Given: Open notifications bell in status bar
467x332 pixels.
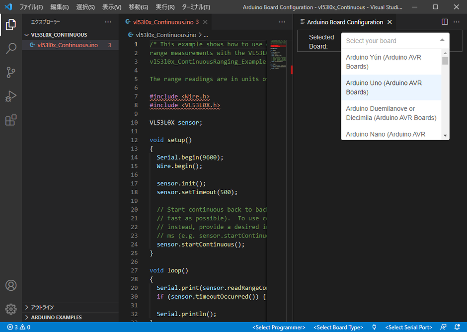Looking at the screenshot, I should pos(457,327).
